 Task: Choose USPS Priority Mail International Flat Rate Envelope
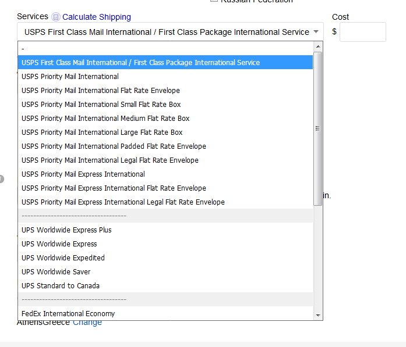(x=165, y=90)
